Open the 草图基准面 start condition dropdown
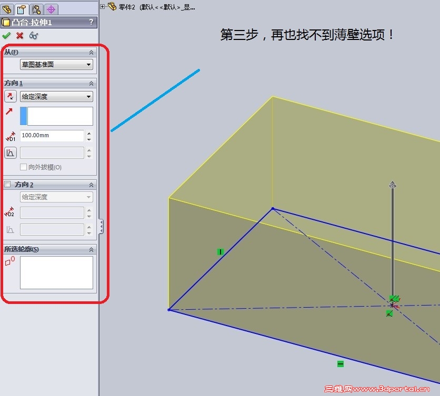This screenshot has width=440, height=396. pos(56,65)
